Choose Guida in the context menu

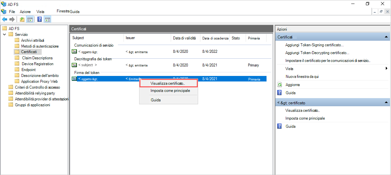tap(168, 100)
